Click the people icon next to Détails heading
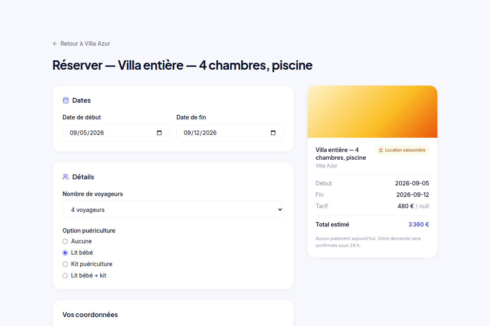Viewport: 490px width, 326px height. pyautogui.click(x=66, y=177)
